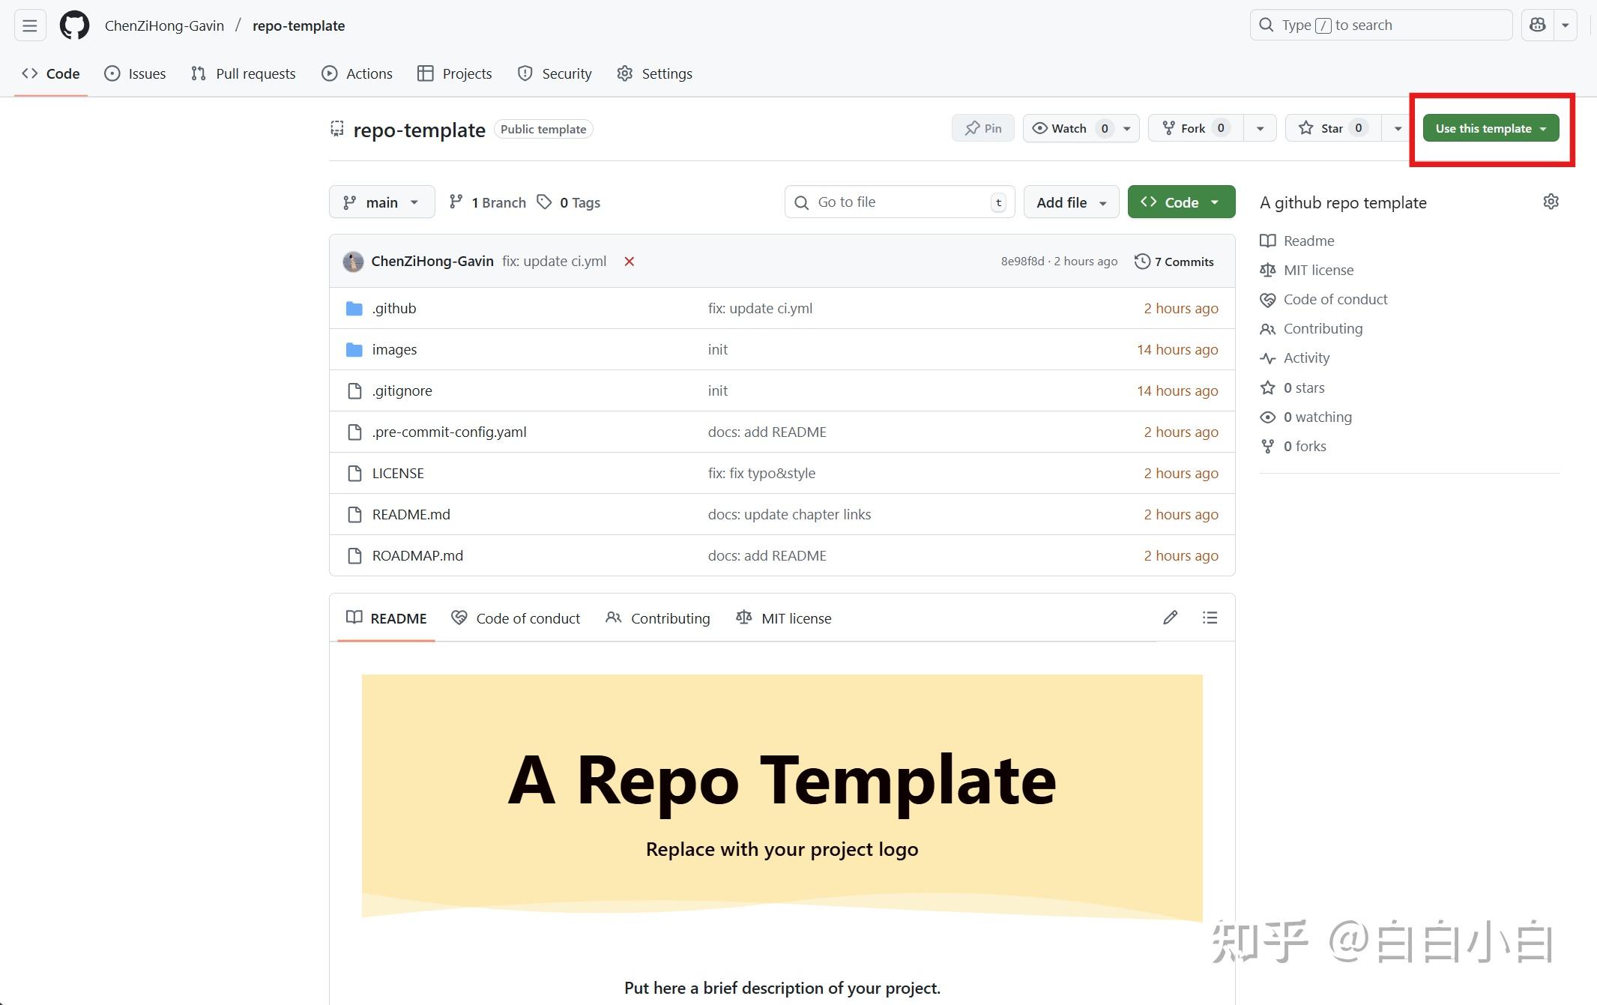Open commit history via the clock icon
The width and height of the screenshot is (1597, 1005).
click(x=1141, y=261)
